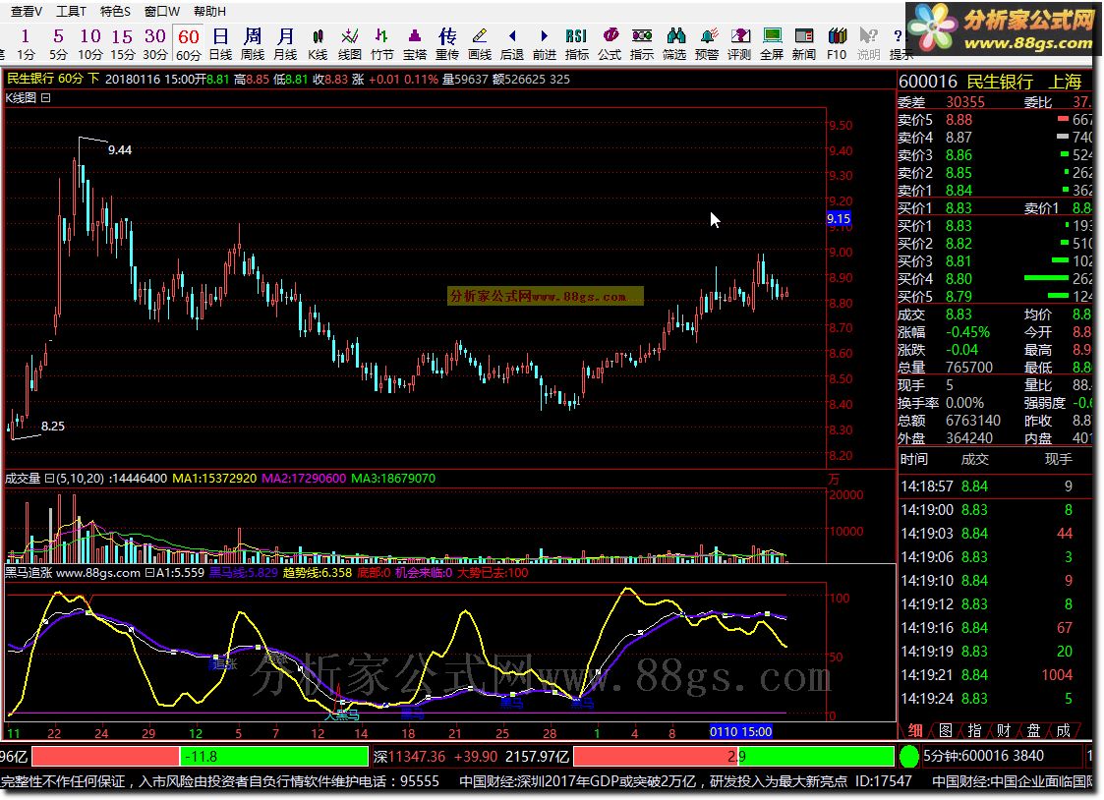
Task: Click the 买价5 8.79 bid row
Action: pyautogui.click(x=994, y=296)
